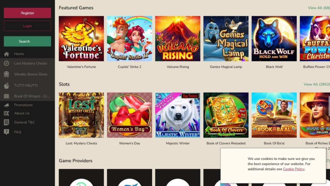Open the Login button

click(x=27, y=26)
